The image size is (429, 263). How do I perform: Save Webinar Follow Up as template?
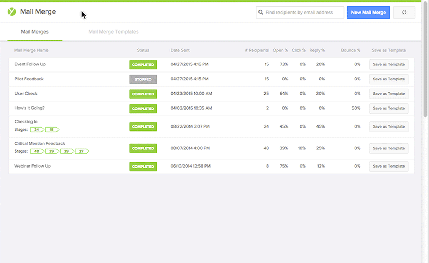tap(389, 166)
